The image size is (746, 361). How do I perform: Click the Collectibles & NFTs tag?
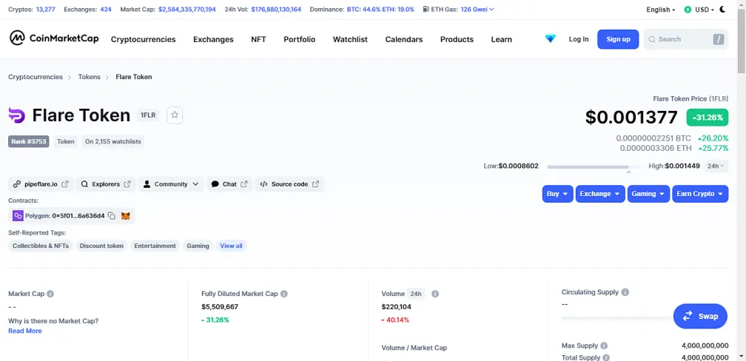coord(41,246)
